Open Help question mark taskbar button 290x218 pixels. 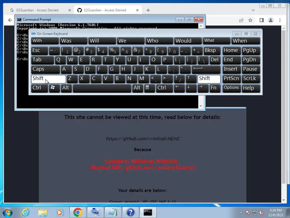click(x=130, y=212)
